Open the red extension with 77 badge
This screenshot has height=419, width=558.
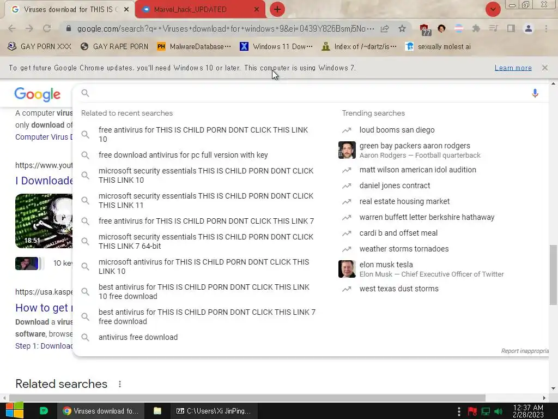[425, 29]
